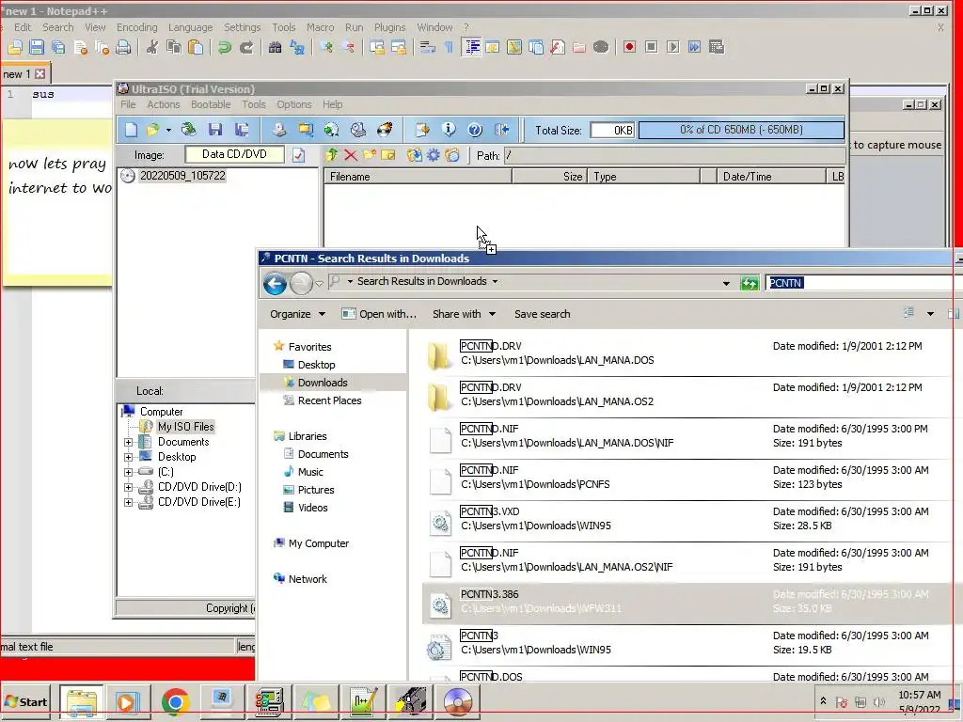The height and width of the screenshot is (722, 963).
Task: Expand CD/DVD Drive(D:) tree node
Action: pos(128,487)
